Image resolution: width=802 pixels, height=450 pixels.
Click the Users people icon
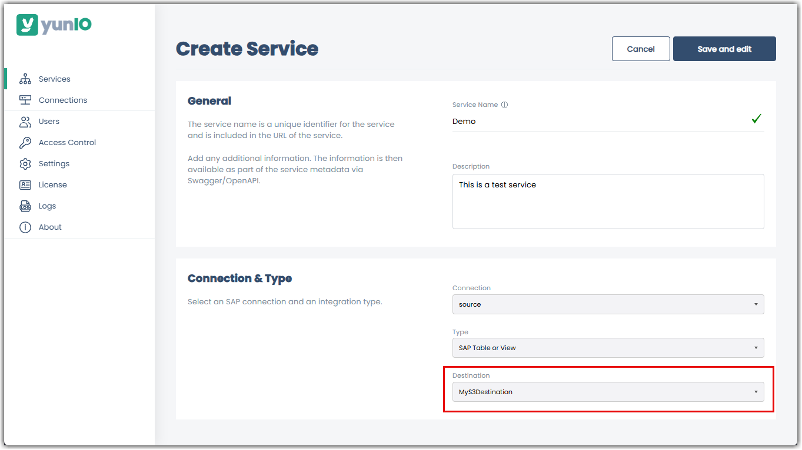(25, 122)
